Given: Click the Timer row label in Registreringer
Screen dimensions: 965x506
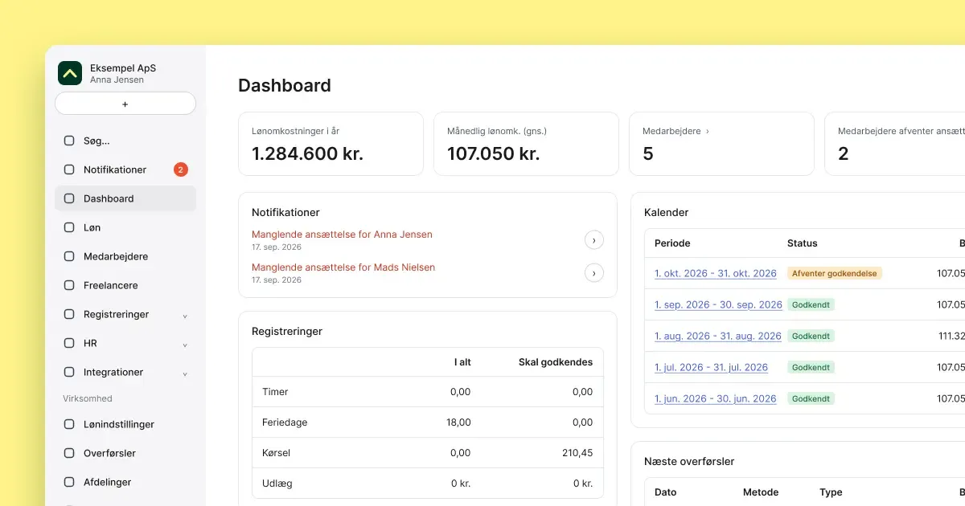Looking at the screenshot, I should (x=275, y=392).
